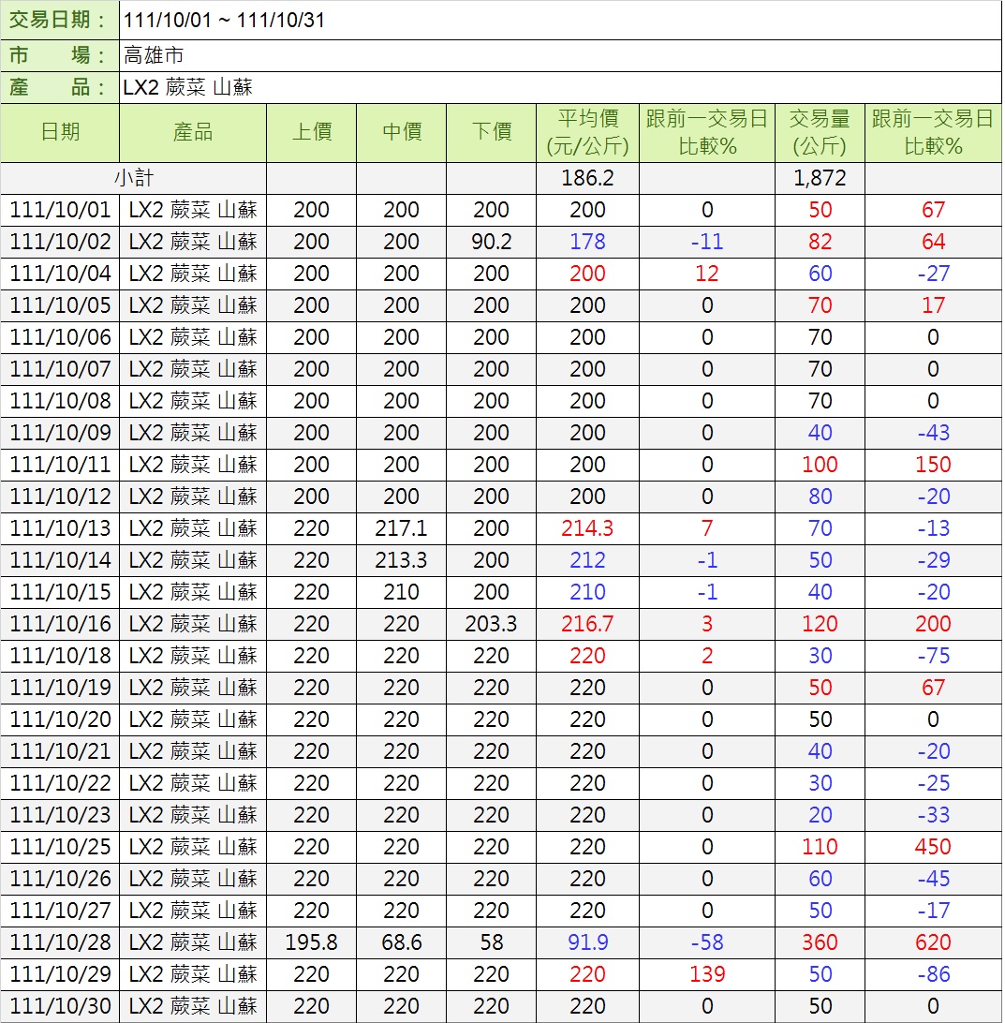
Task: Select the market value 高雄市
Action: [154, 54]
